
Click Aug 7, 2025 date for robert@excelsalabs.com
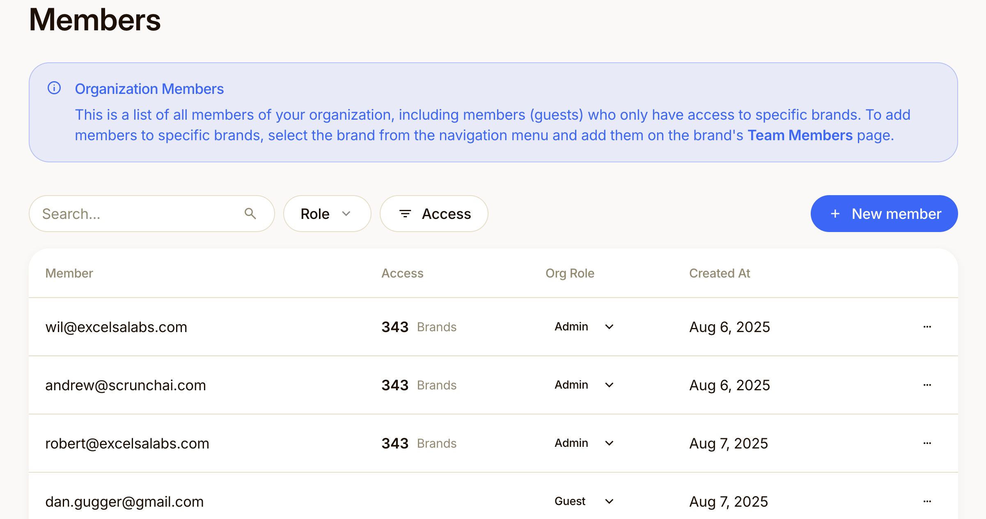point(729,444)
